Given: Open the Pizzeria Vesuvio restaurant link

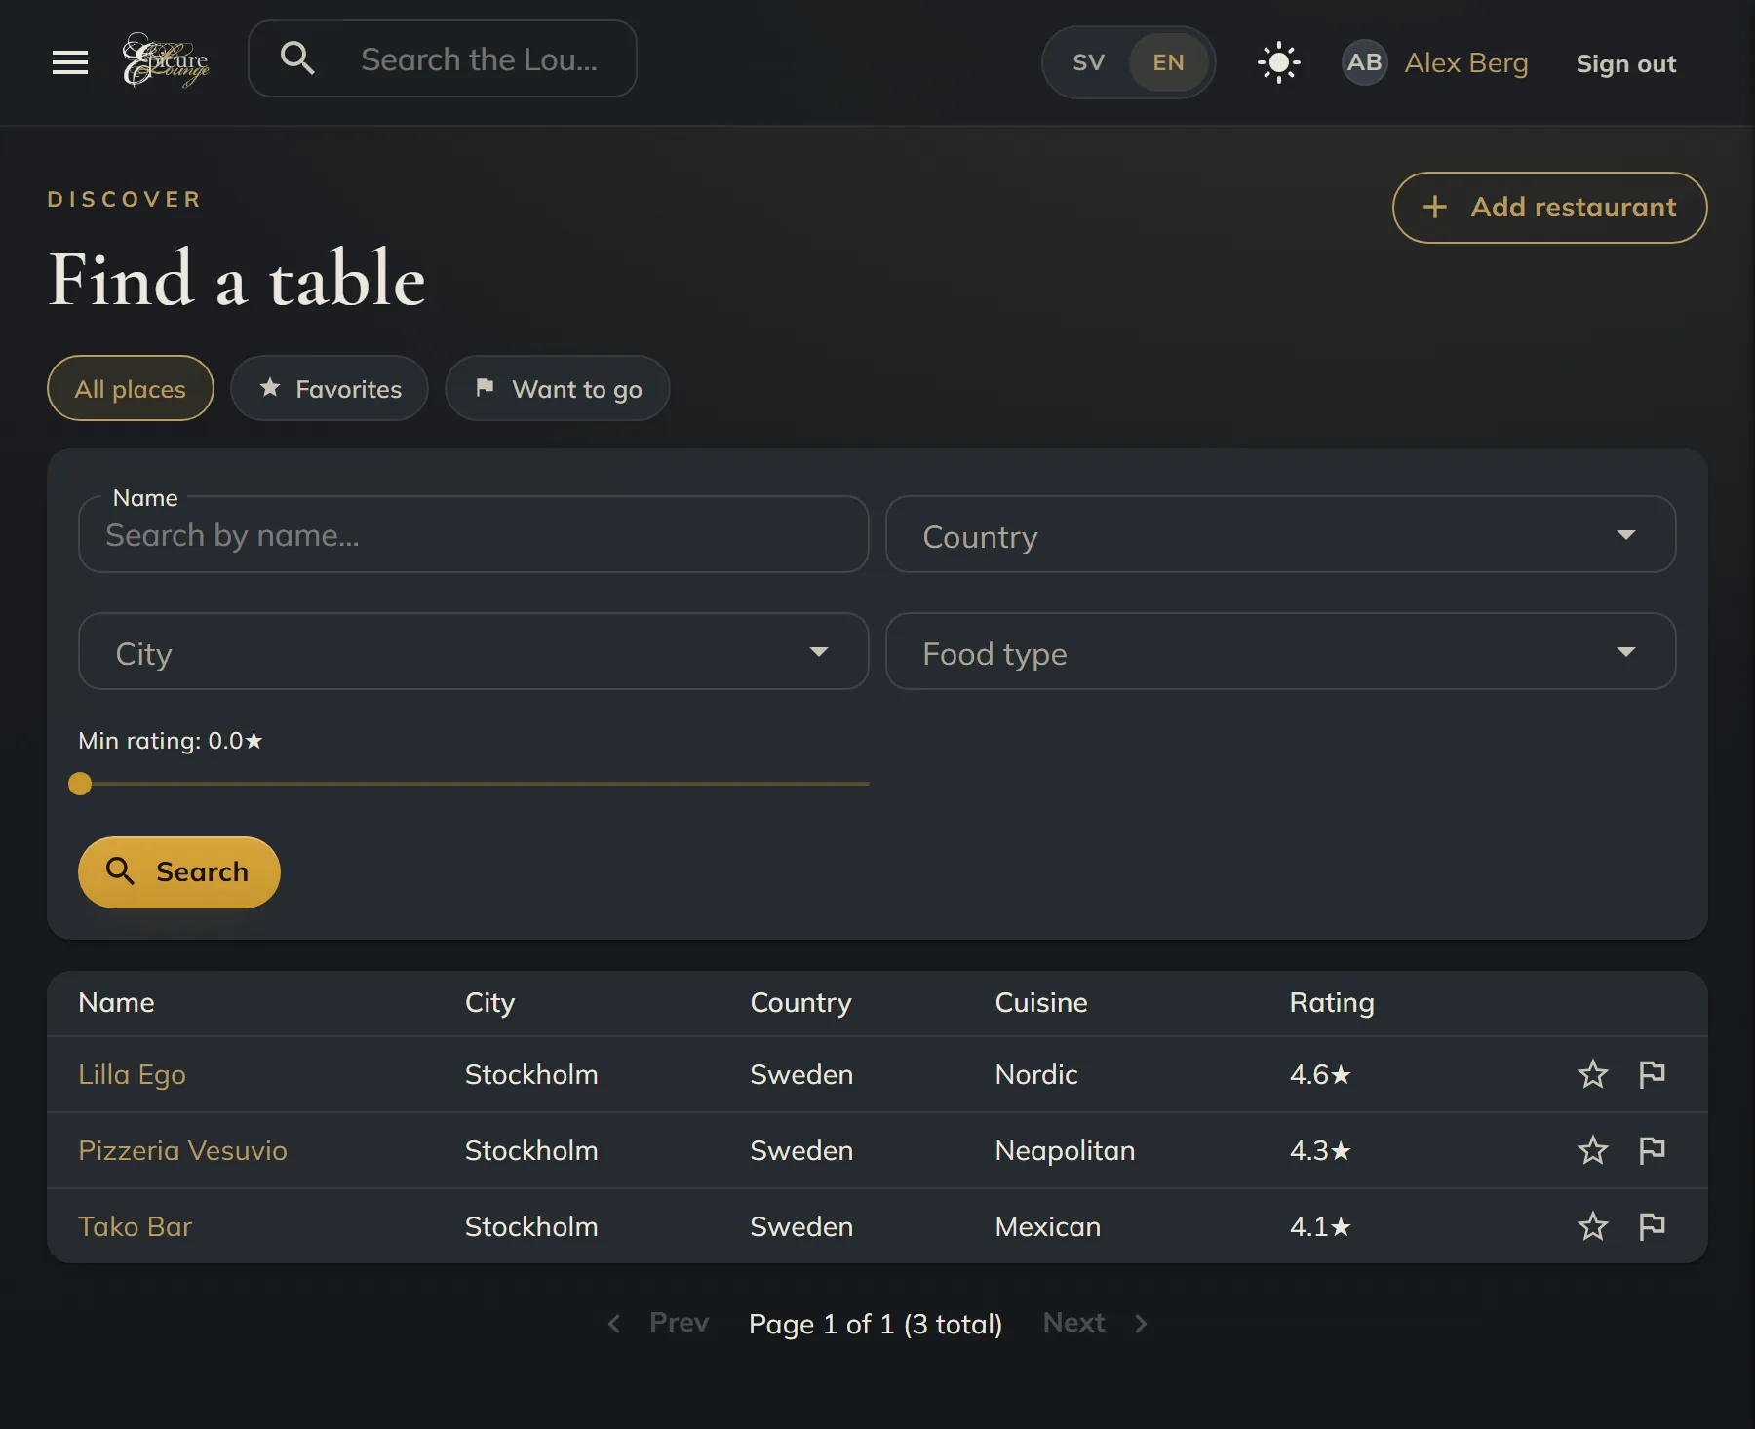Looking at the screenshot, I should click(x=182, y=1150).
